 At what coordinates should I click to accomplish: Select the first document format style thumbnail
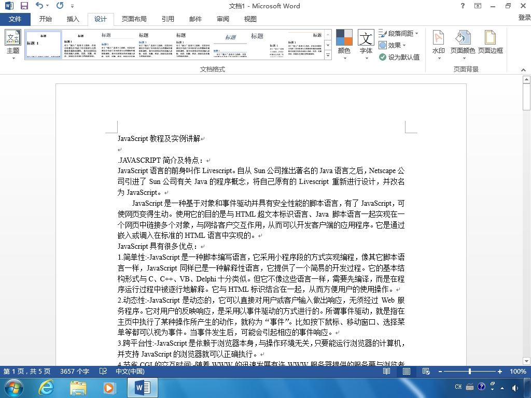click(44, 45)
